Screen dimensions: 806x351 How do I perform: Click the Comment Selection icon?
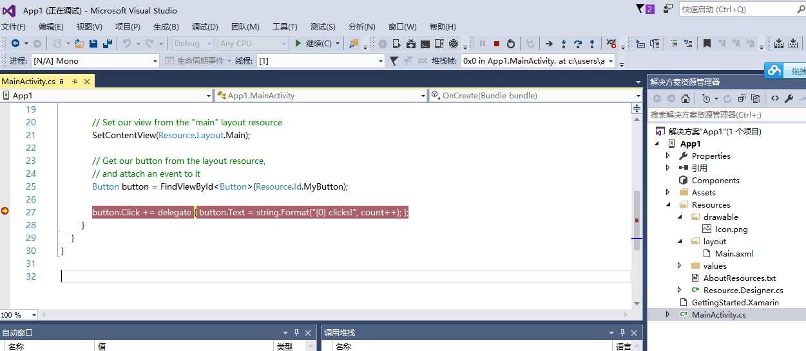[x=674, y=44]
